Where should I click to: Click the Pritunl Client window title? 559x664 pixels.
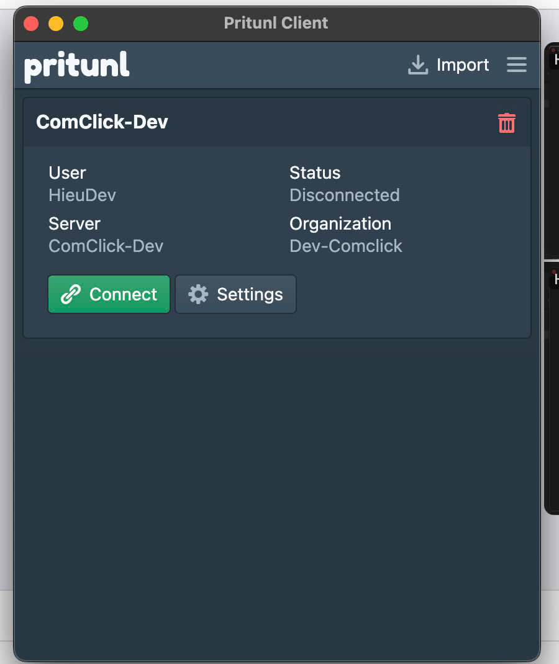coord(276,23)
